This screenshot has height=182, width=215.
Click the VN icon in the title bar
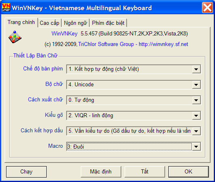coord(6,8)
